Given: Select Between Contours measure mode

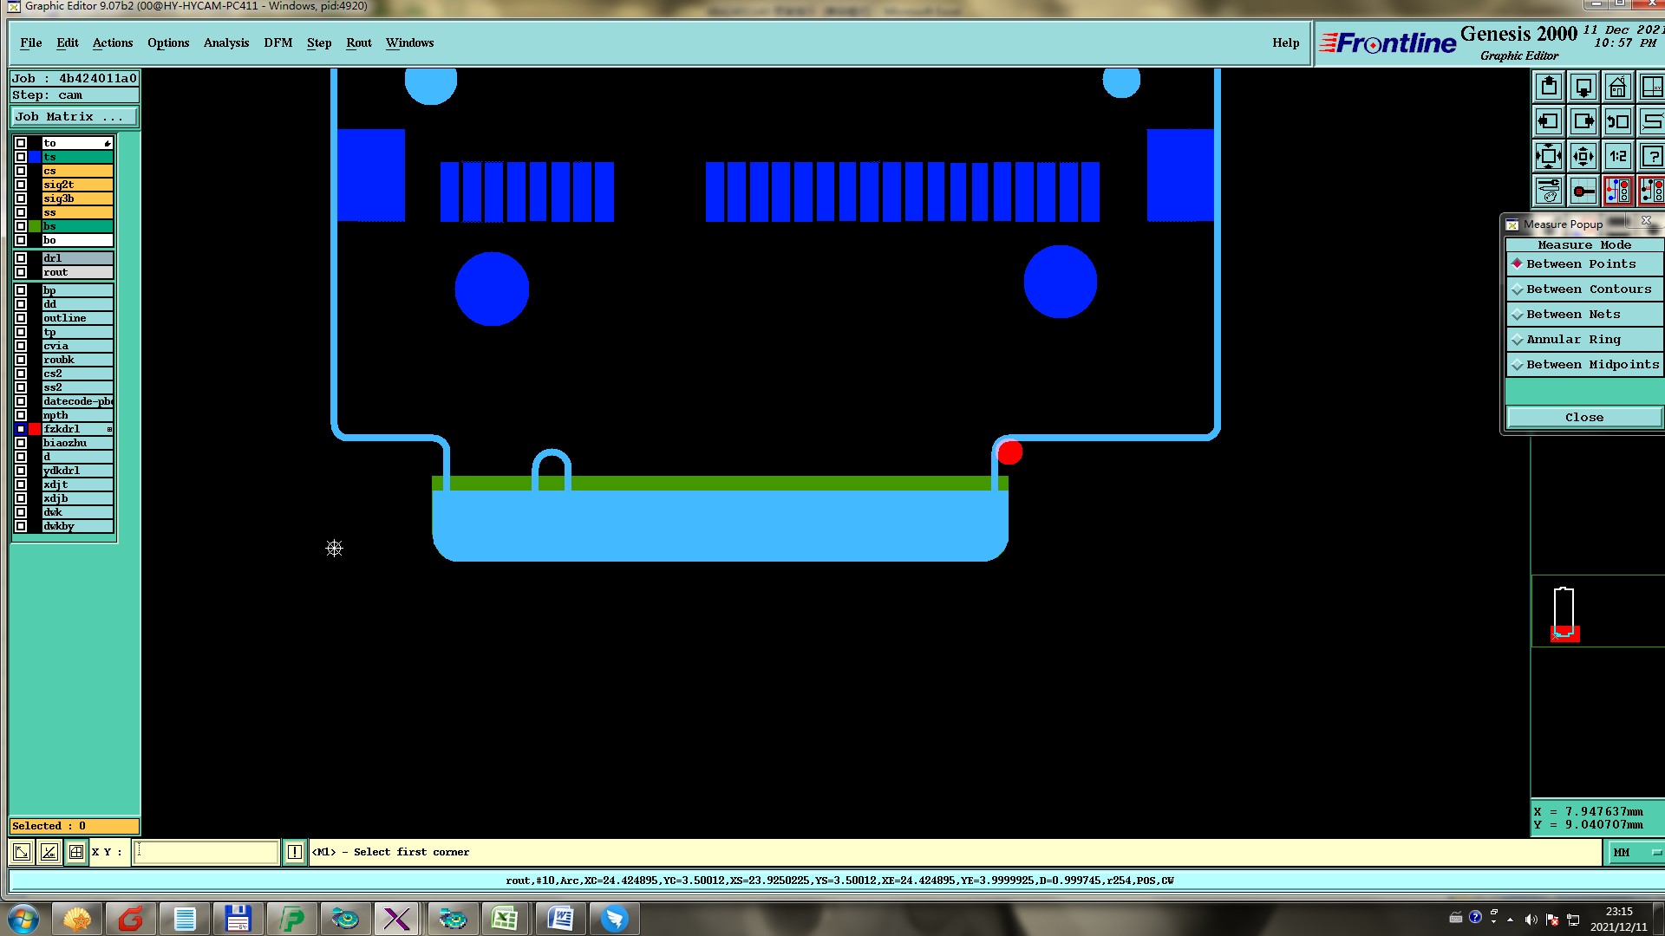Looking at the screenshot, I should [1583, 289].
